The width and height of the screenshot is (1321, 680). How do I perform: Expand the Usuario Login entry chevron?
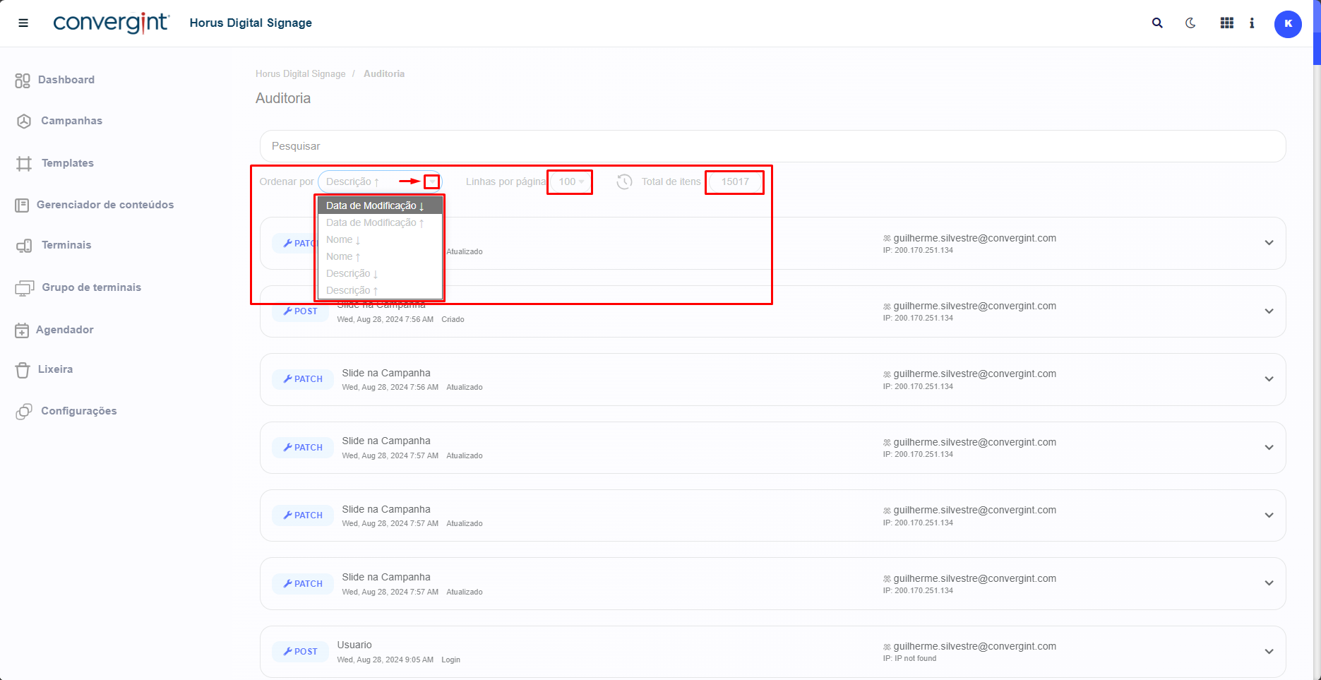(x=1269, y=652)
